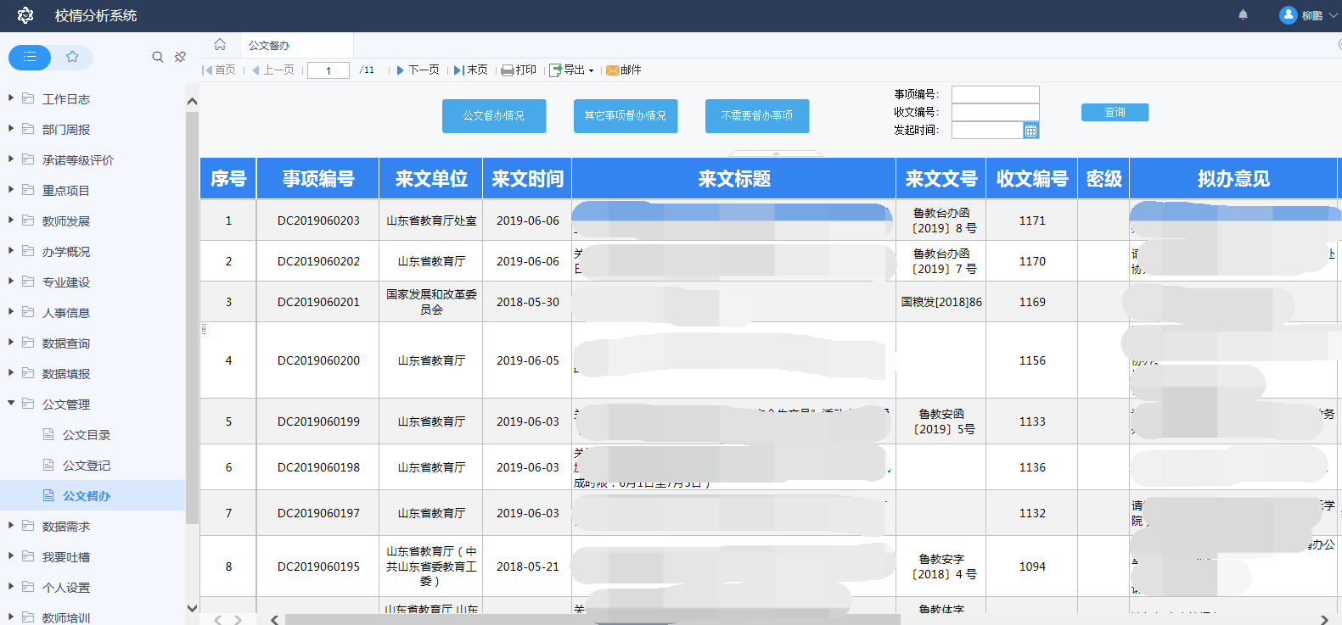The height and width of the screenshot is (625, 1342).
Task: Click the 国粮发[2018]86 cell
Action: point(941,302)
